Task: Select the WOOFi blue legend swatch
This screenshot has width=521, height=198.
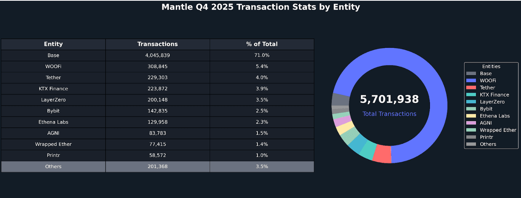Action: 471,80
